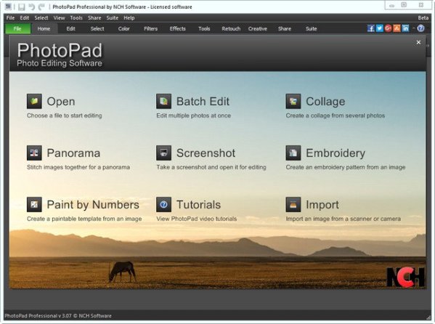435x324 pixels.
Task: Start Screenshot capture icon
Action: (163, 153)
